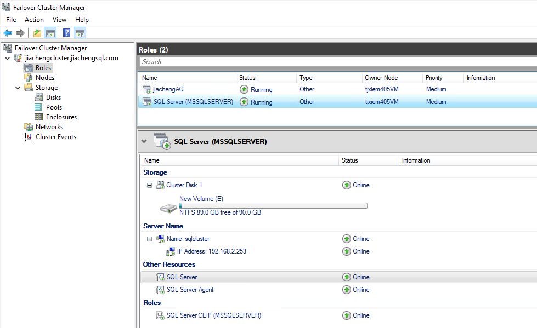Click the Cluster Events icon in tree
537x328 pixels.
point(29,137)
